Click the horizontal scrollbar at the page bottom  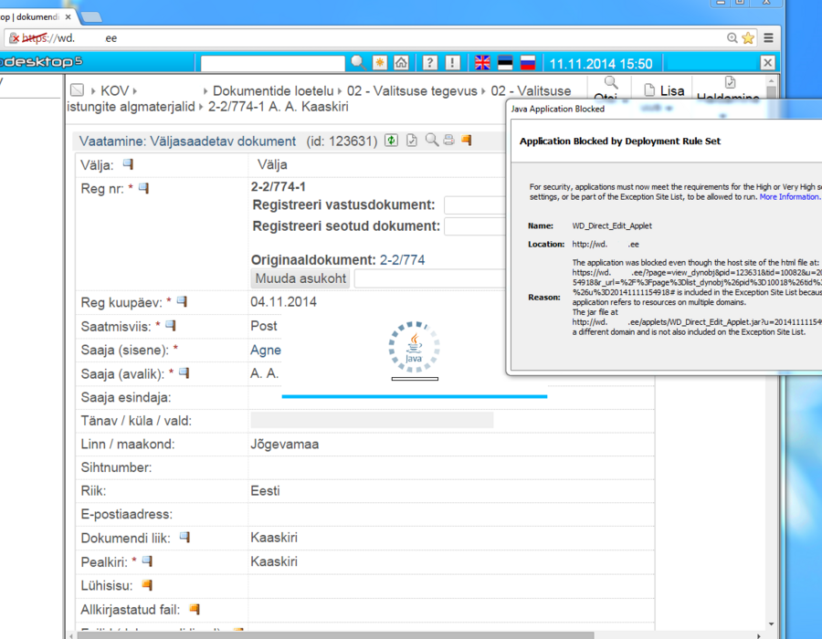[x=335, y=635]
